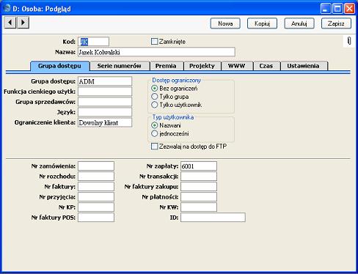Select Tylko użytkownik radio option
The image size is (358, 274).
[x=154, y=105]
